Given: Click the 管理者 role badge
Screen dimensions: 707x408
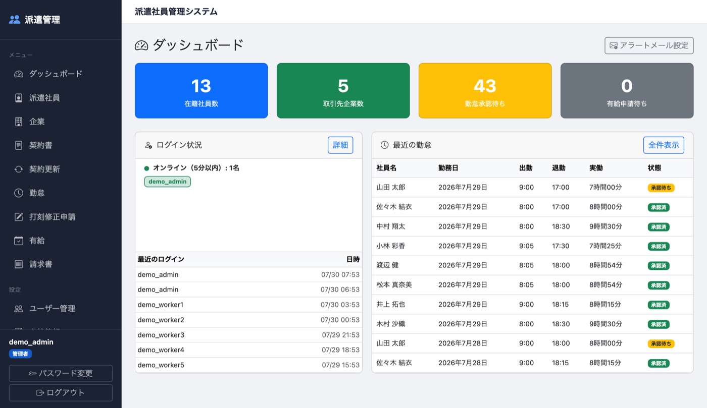Looking at the screenshot, I should pyautogui.click(x=20, y=354).
